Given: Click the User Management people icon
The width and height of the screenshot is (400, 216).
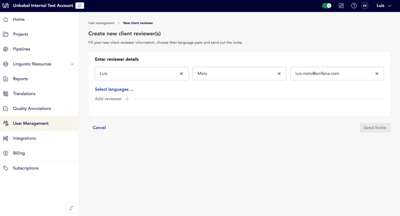Looking at the screenshot, I should pyautogui.click(x=6, y=123).
